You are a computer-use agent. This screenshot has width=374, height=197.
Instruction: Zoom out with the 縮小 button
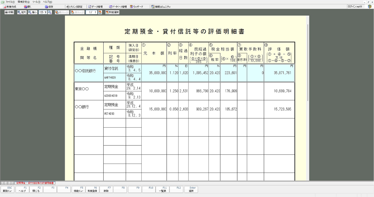point(33,12)
